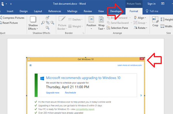Open the Mailings tab

[72, 11]
